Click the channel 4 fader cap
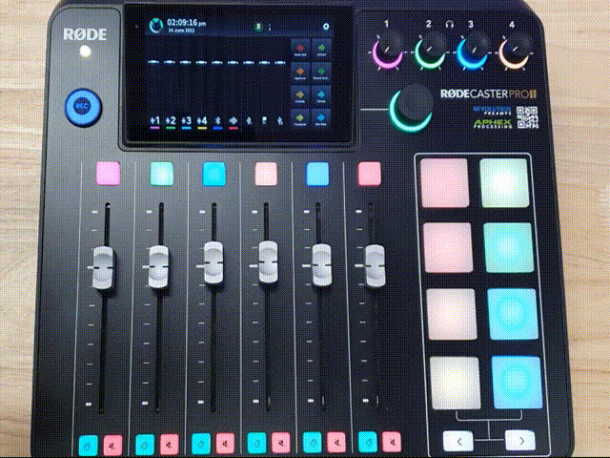The image size is (610, 458). pyautogui.click(x=269, y=261)
